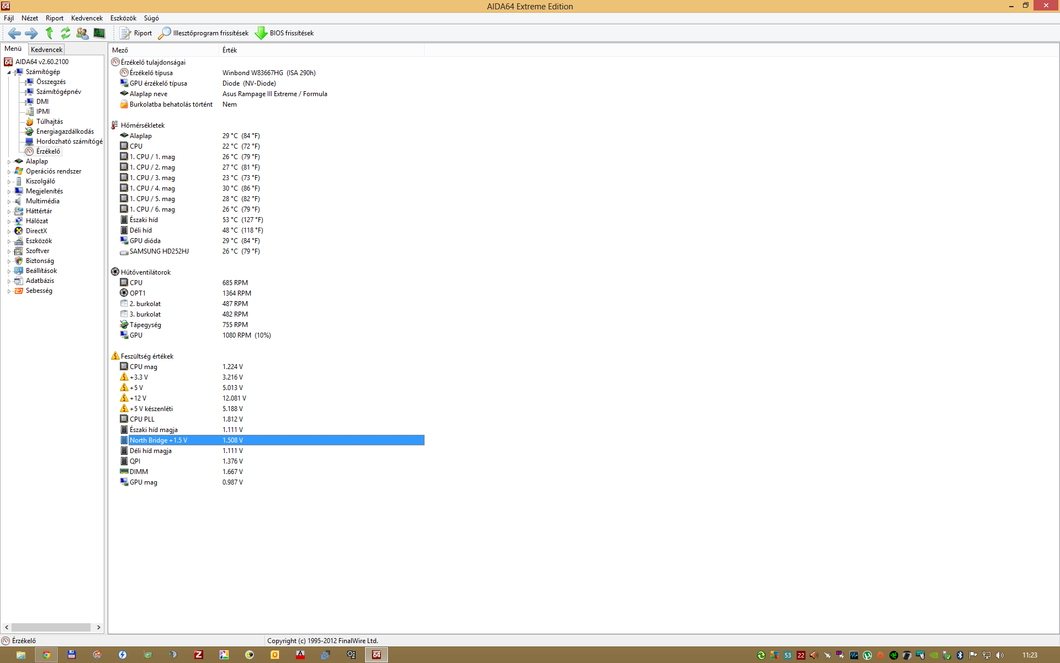Open the Eszközök menu
1060x663 pixels.
click(123, 18)
